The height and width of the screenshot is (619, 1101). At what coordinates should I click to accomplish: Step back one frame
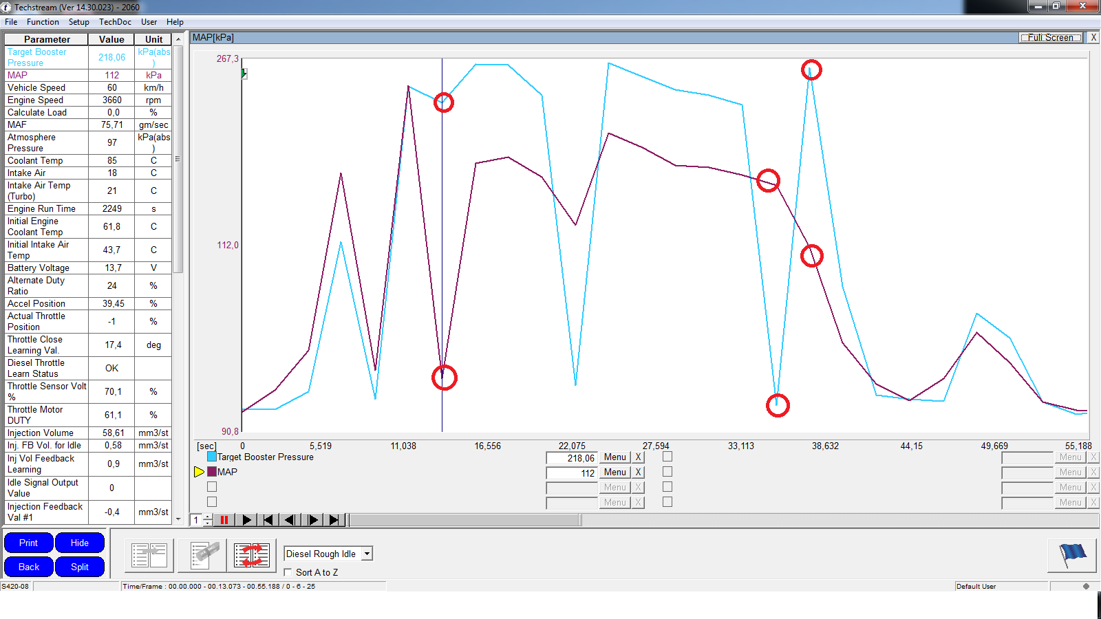pyautogui.click(x=290, y=520)
